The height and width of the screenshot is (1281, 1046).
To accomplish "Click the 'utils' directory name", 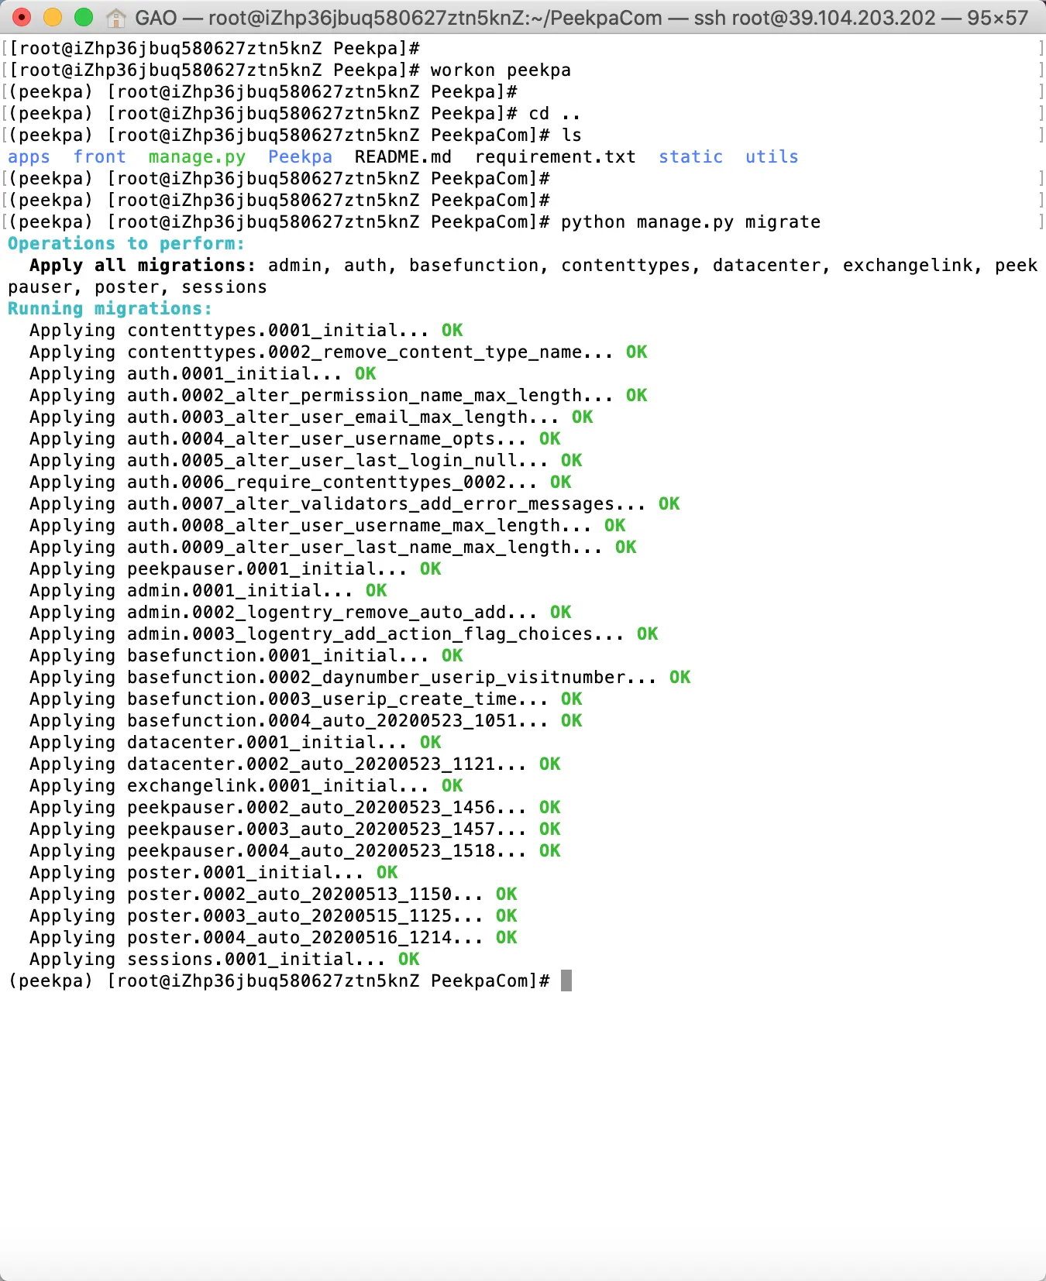I will pyautogui.click(x=772, y=157).
